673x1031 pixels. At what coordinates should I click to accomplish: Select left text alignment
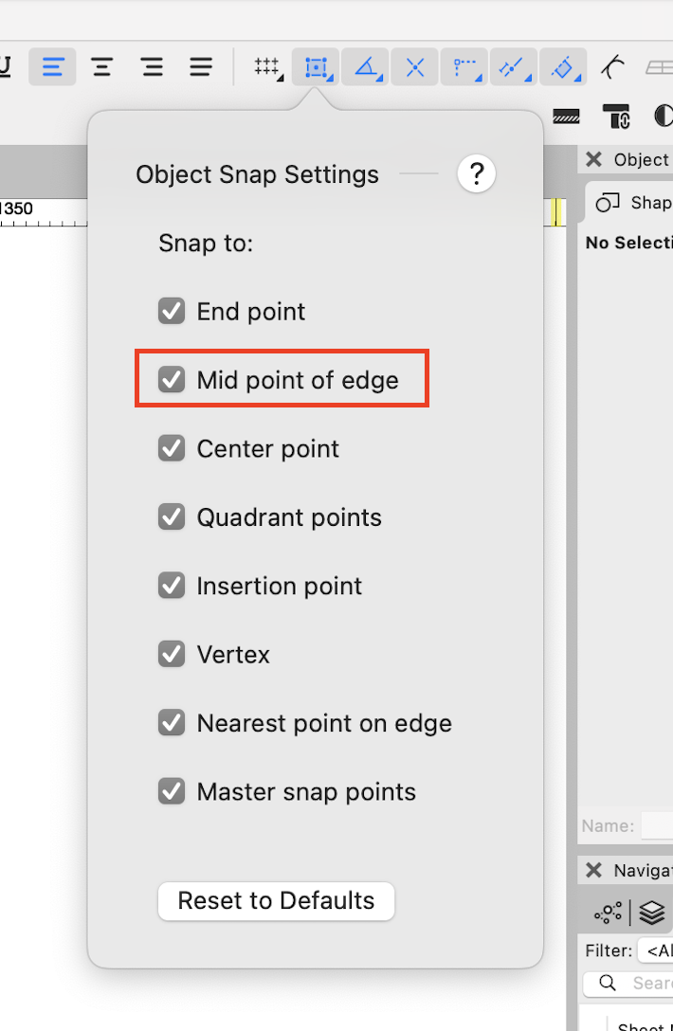tap(53, 67)
